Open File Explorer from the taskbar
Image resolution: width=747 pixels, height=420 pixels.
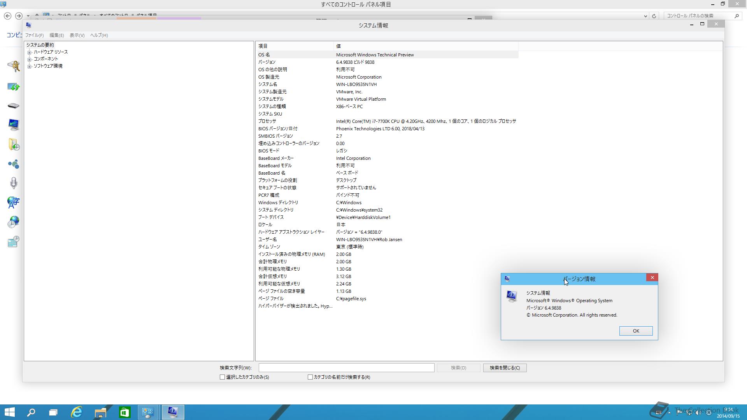point(100,412)
